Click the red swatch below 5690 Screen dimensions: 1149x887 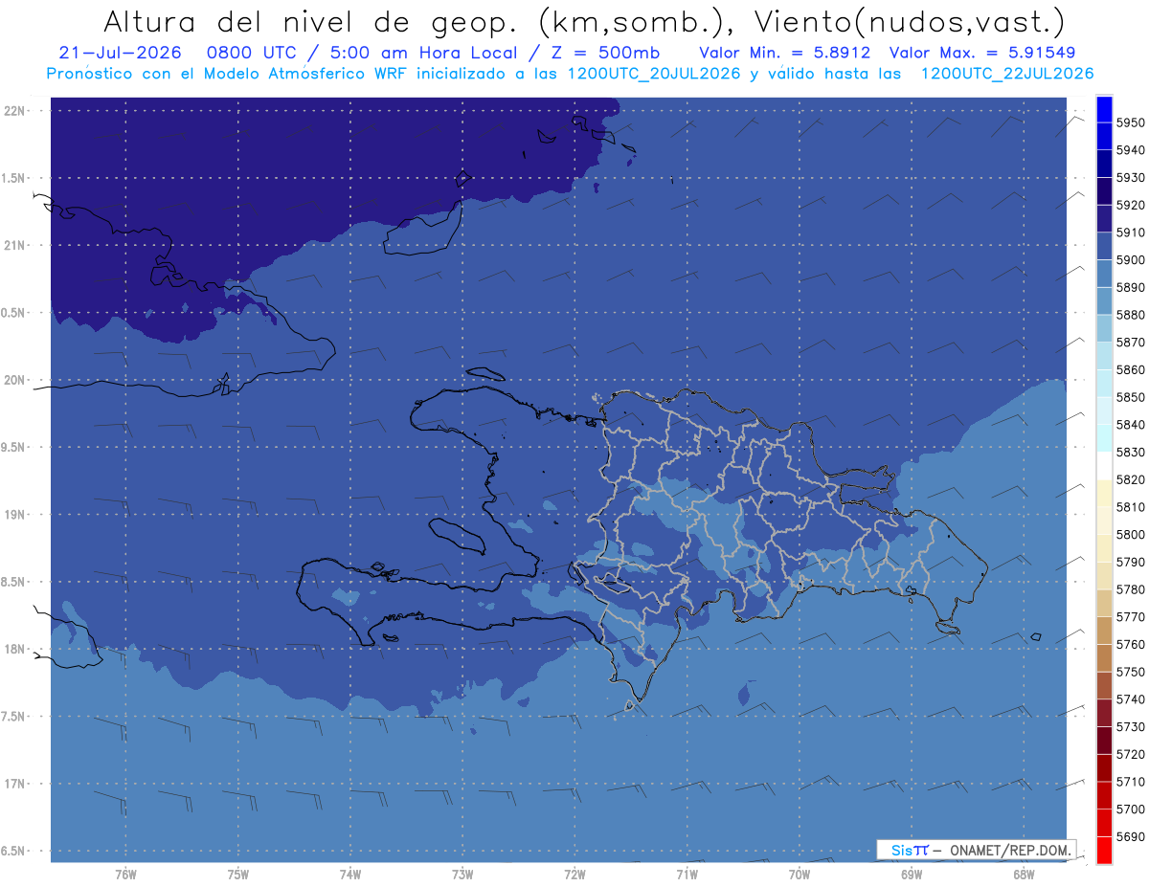pos(1103,850)
